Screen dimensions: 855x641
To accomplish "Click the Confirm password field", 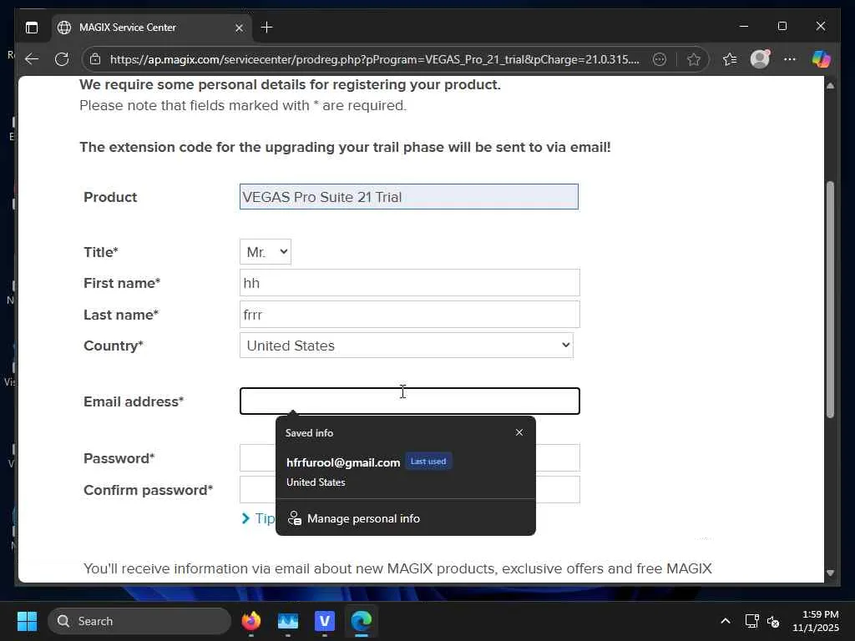I will click(409, 489).
